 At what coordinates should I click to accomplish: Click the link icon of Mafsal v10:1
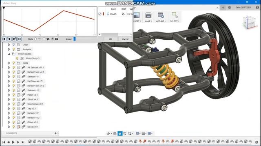pyautogui.click(x=23, y=113)
